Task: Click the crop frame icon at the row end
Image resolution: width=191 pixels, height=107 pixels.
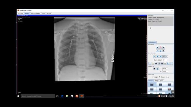Action: coord(171,63)
